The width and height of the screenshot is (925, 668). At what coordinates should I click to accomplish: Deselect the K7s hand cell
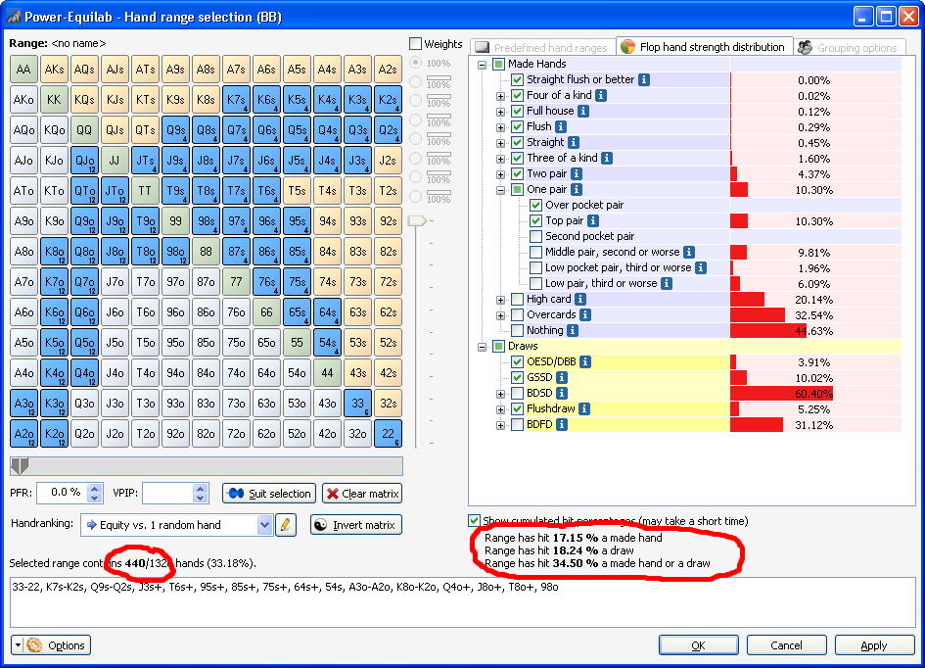(236, 100)
